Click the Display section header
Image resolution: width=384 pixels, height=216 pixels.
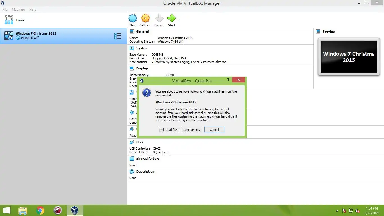pyautogui.click(x=142, y=68)
